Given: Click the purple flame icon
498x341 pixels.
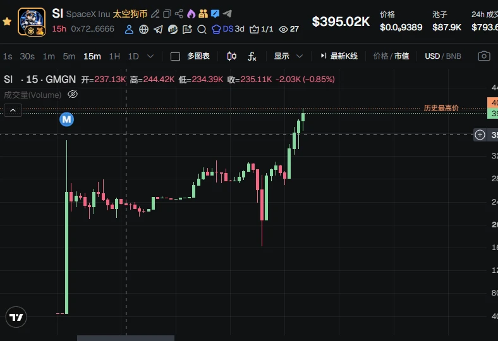Looking at the screenshot, I should pos(191,14).
